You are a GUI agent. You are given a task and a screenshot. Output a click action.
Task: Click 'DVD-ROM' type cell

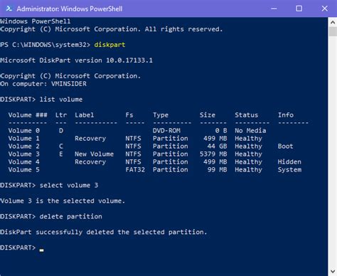166,131
